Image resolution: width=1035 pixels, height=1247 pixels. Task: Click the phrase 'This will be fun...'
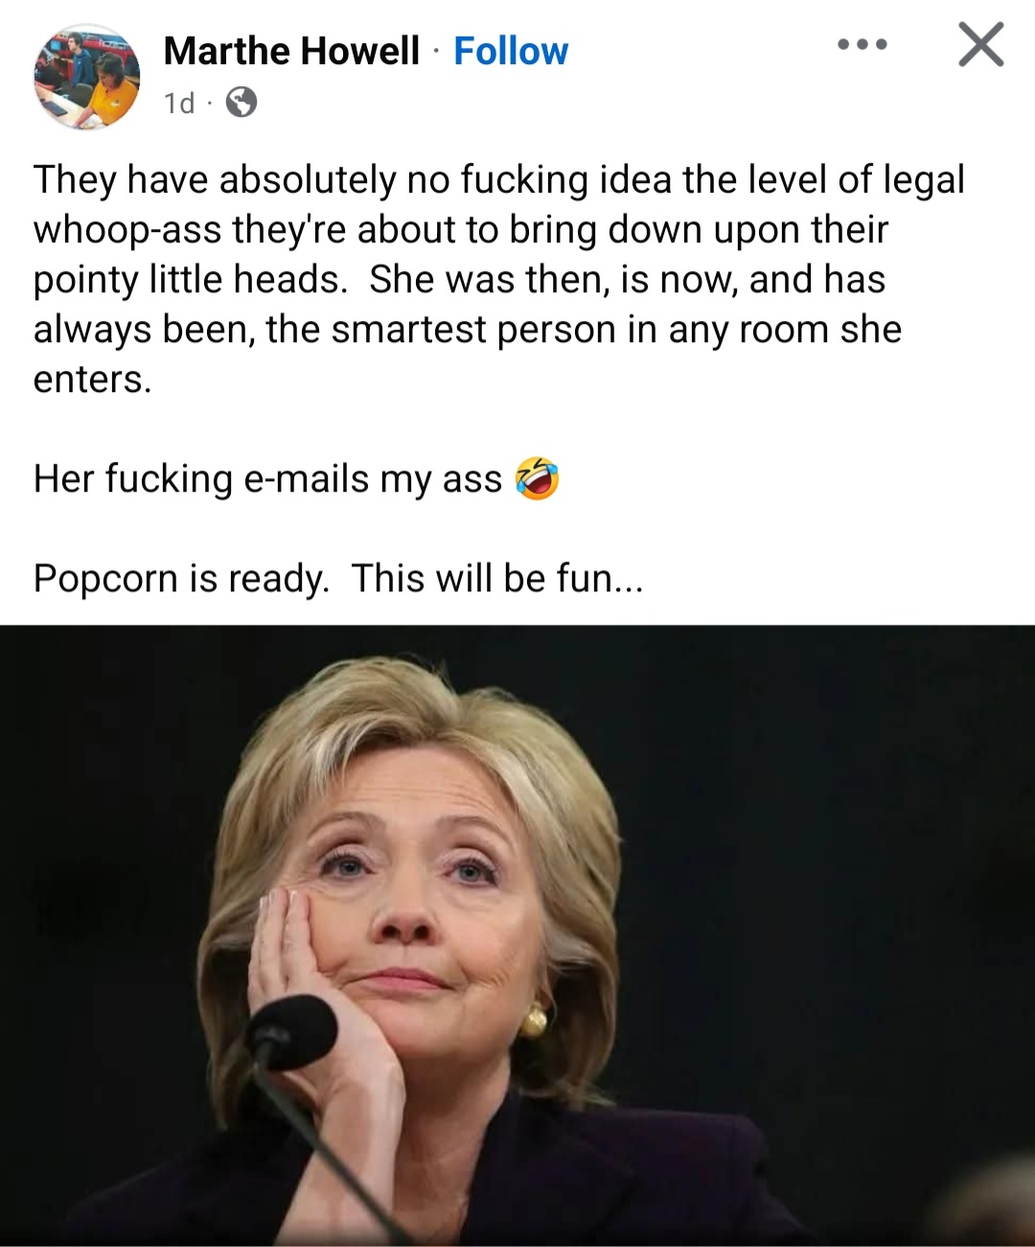(497, 578)
